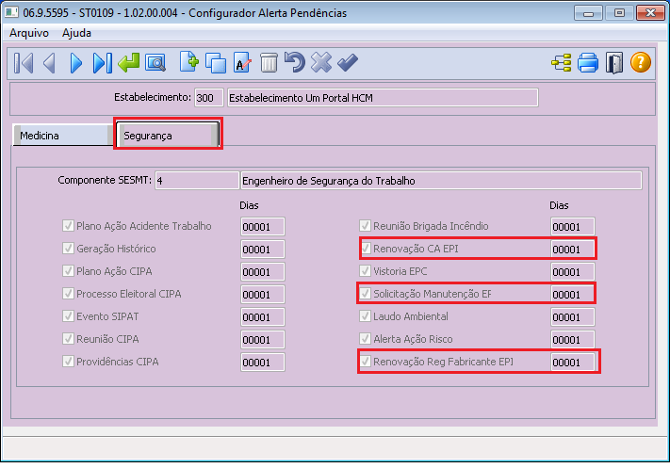Screen dimensions: 670x468
Task: Click Dias field for Geração Histórico
Action: click(262, 250)
